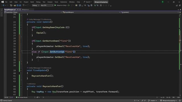182x102 pixels.
Task: Click the Search box in title bar
Action: pos(88,2)
